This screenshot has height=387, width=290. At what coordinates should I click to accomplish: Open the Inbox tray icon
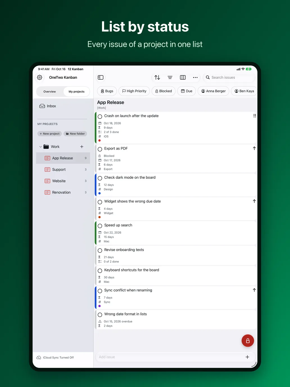pyautogui.click(x=42, y=106)
